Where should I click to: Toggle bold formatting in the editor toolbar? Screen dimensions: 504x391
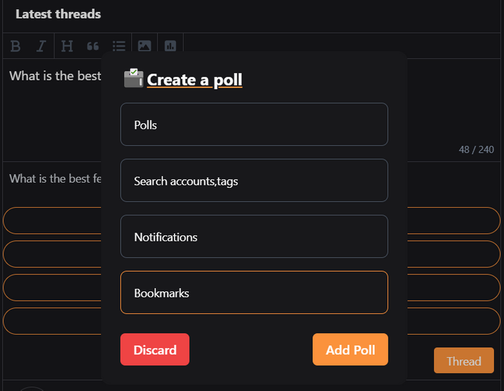click(16, 47)
